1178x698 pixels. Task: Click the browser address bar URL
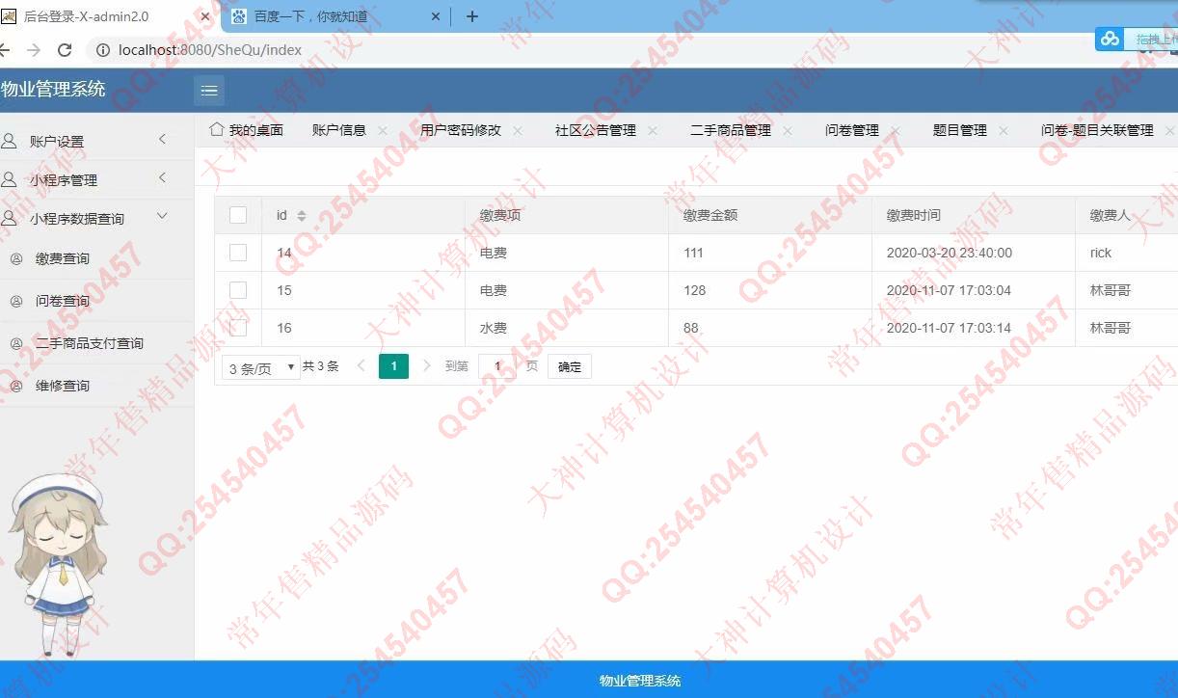210,50
